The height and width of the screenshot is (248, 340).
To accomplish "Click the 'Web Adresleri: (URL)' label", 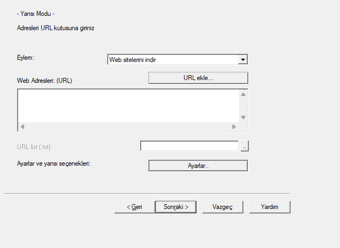I will tap(45, 80).
